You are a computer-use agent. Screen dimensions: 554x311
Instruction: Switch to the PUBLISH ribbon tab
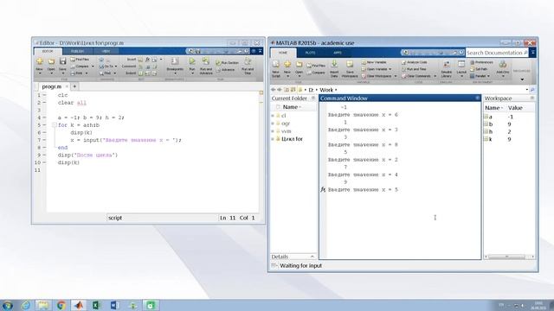[77, 52]
